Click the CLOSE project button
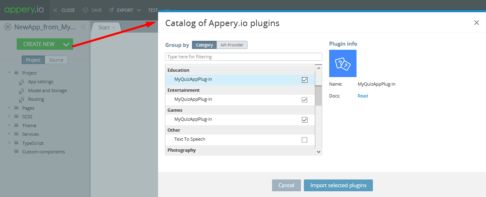486x197 pixels. point(64,10)
